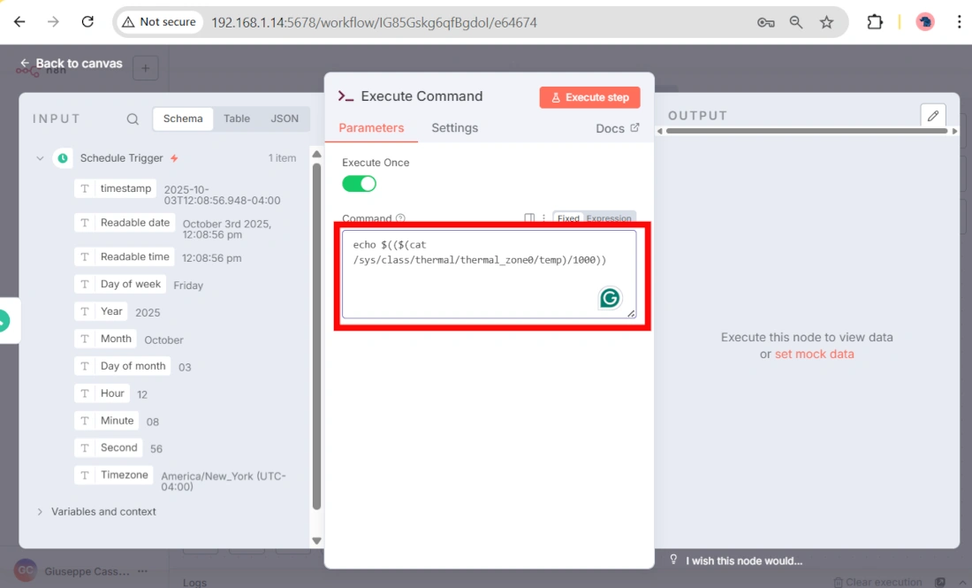Click the pencil edit output icon
Viewport: 972px width, 588px height.
[x=932, y=116]
